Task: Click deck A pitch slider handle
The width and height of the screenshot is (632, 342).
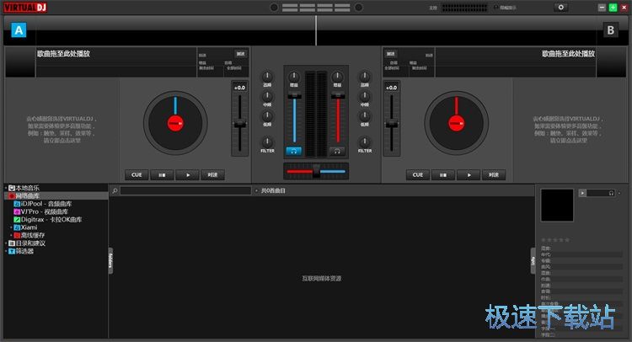Action: coord(240,125)
